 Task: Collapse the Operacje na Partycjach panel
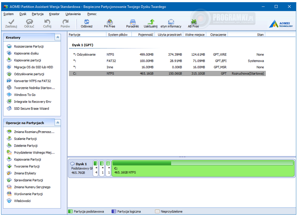(58, 123)
